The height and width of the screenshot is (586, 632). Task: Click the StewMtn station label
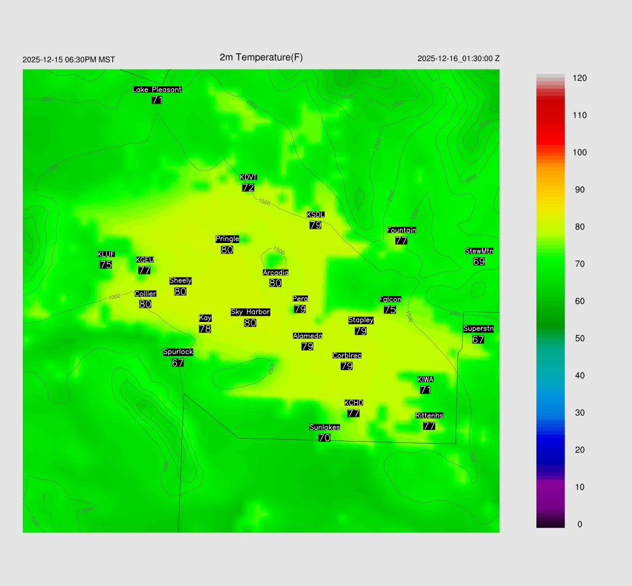[x=479, y=251]
